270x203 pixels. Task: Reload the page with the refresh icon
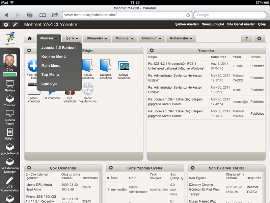click(188, 15)
